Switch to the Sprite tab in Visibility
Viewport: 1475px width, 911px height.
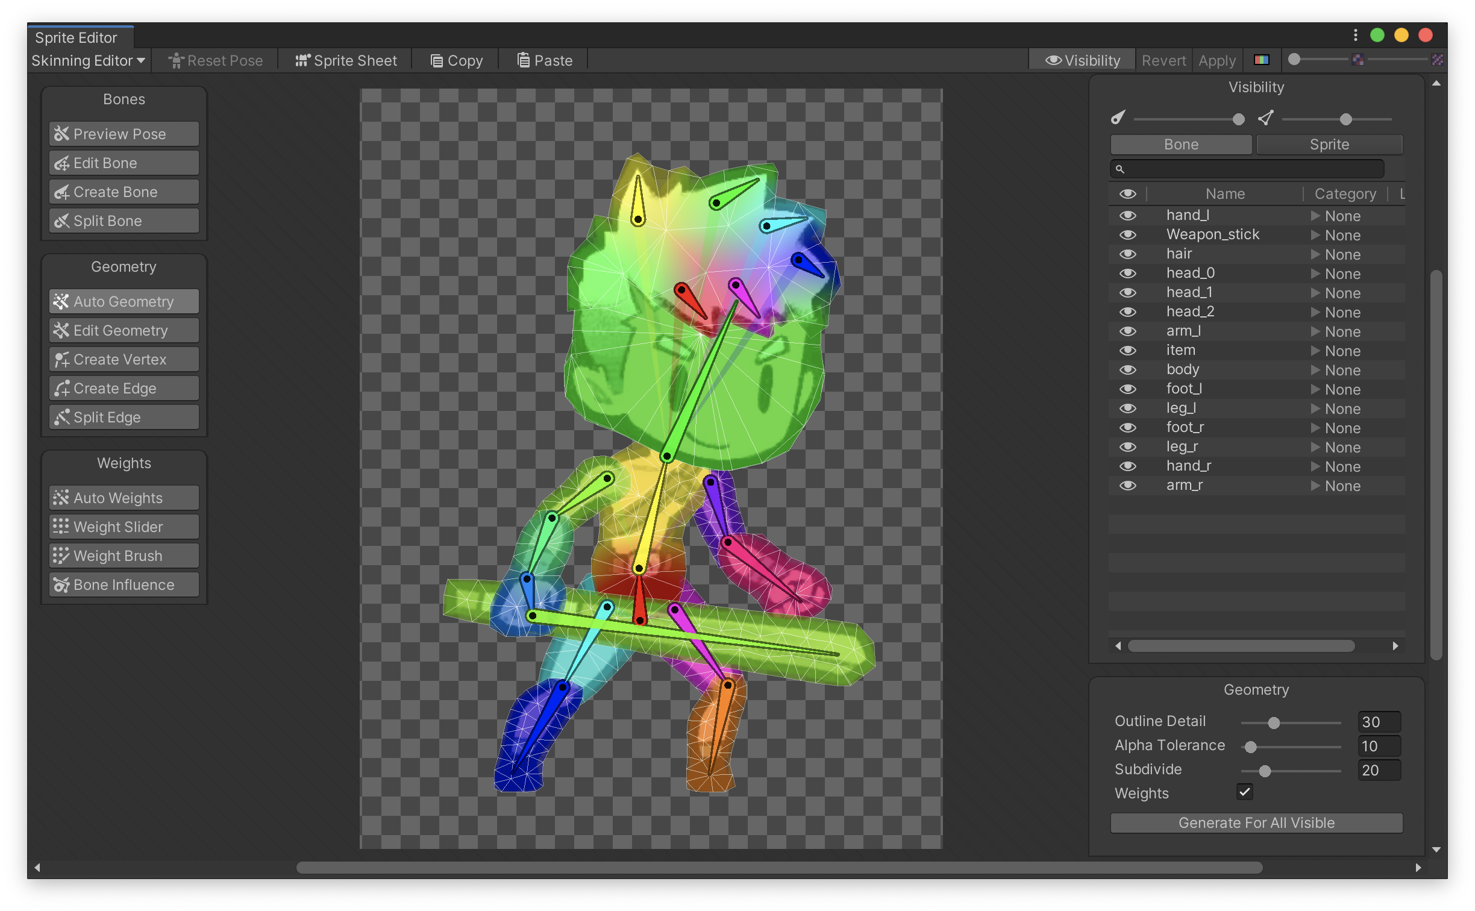coord(1329,144)
